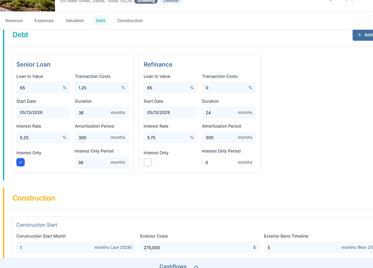Uncheck Senior Loan Interest Only checkbox
The width and height of the screenshot is (373, 268).
(x=20, y=162)
